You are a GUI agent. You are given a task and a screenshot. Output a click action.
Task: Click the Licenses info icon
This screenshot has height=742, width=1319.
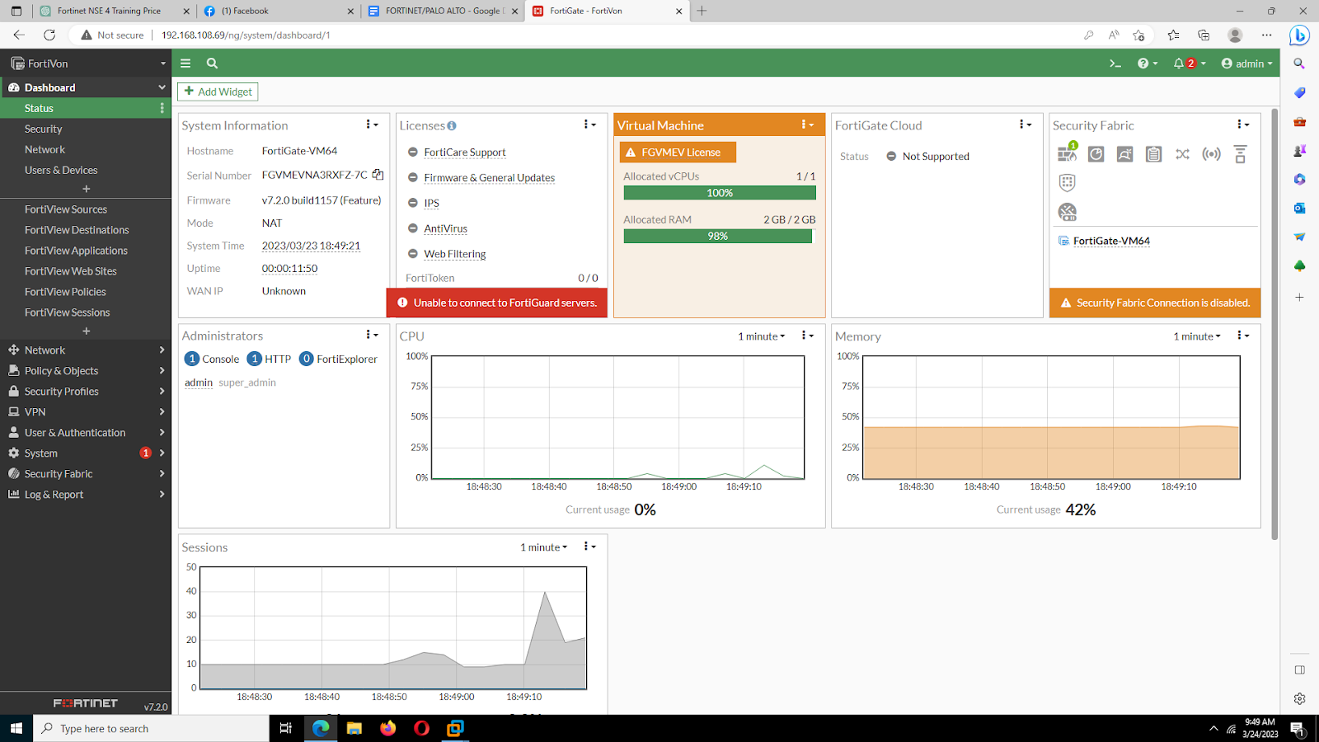click(452, 126)
